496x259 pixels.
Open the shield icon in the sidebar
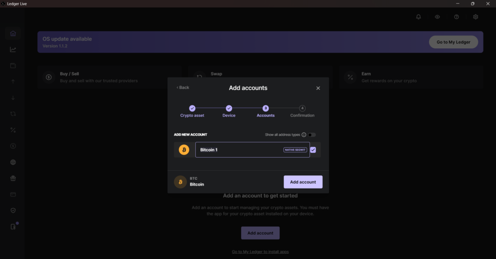pyautogui.click(x=13, y=211)
